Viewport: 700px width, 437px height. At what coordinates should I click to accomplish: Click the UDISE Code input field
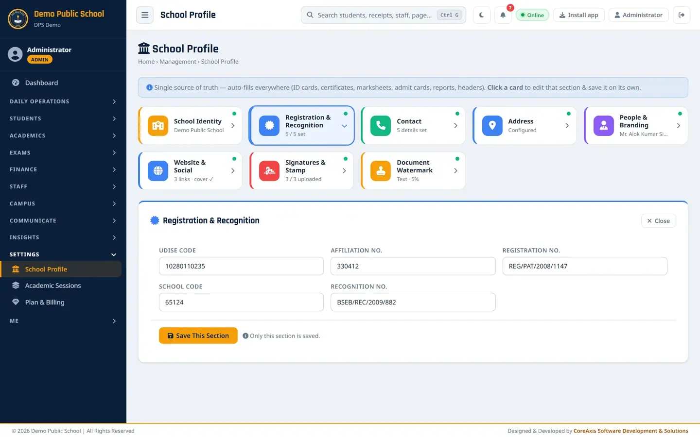pyautogui.click(x=241, y=266)
